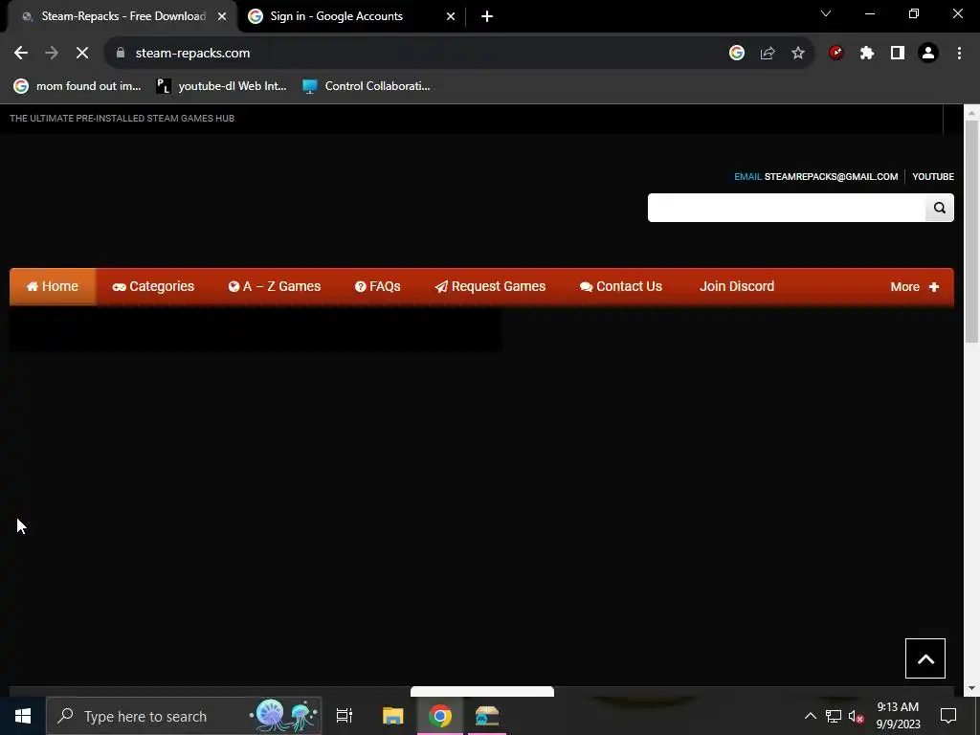Image resolution: width=980 pixels, height=735 pixels.
Task: Open the YOUTUBE link
Action: [x=933, y=177]
